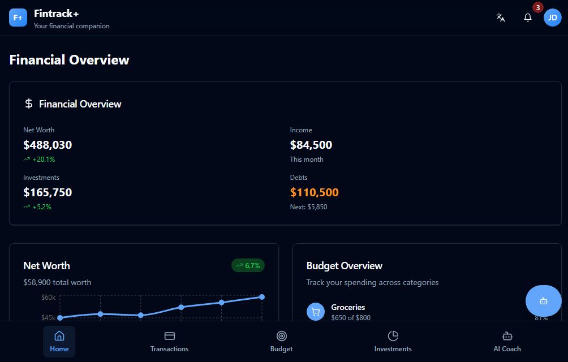The image size is (568, 362).
Task: Select the Net Worth value $488,030
Action: [48, 145]
